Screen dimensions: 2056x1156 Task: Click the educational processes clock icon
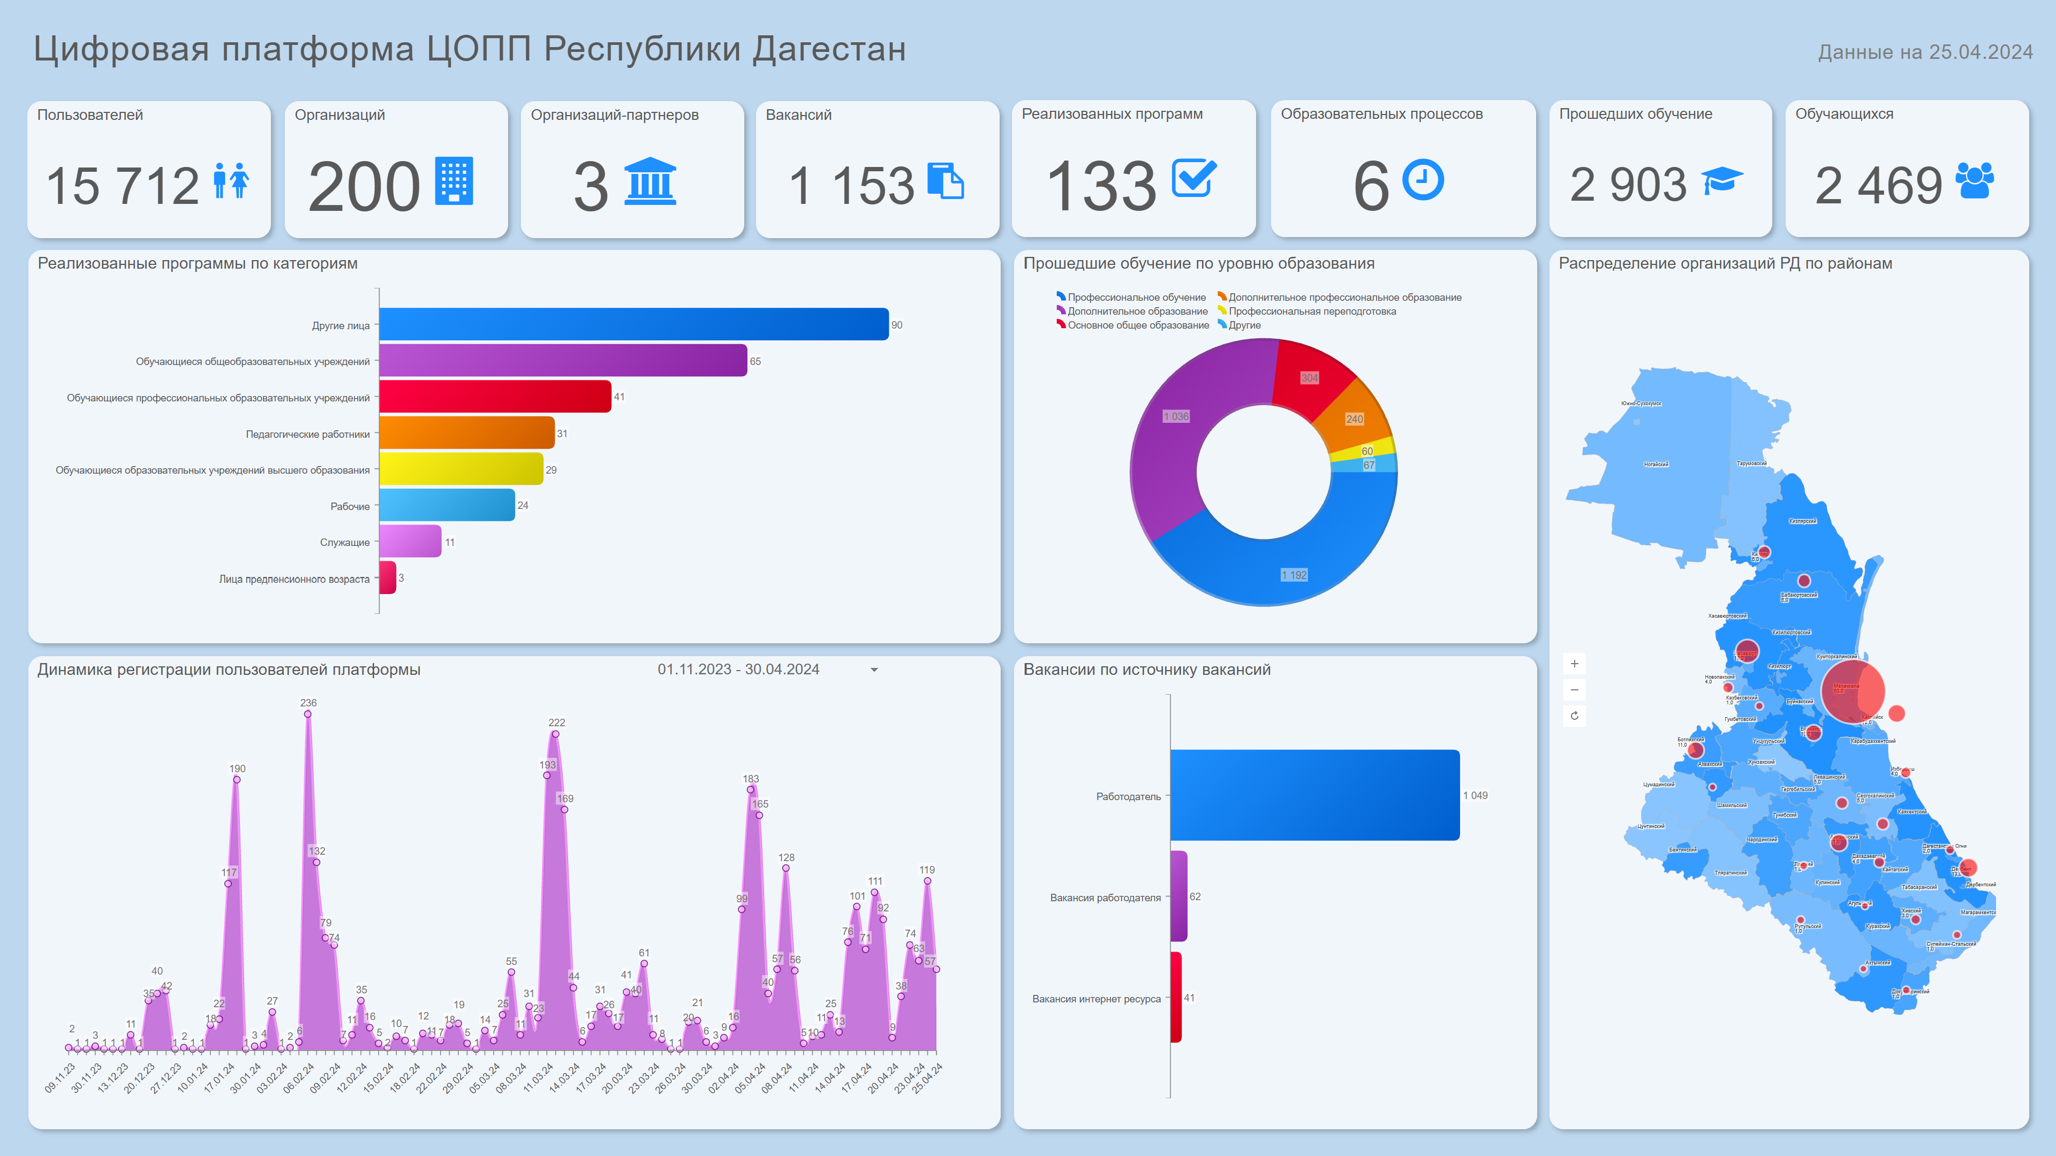tap(1423, 179)
